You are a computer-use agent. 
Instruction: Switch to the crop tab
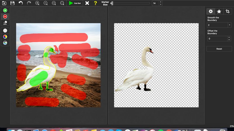pos(228,11)
